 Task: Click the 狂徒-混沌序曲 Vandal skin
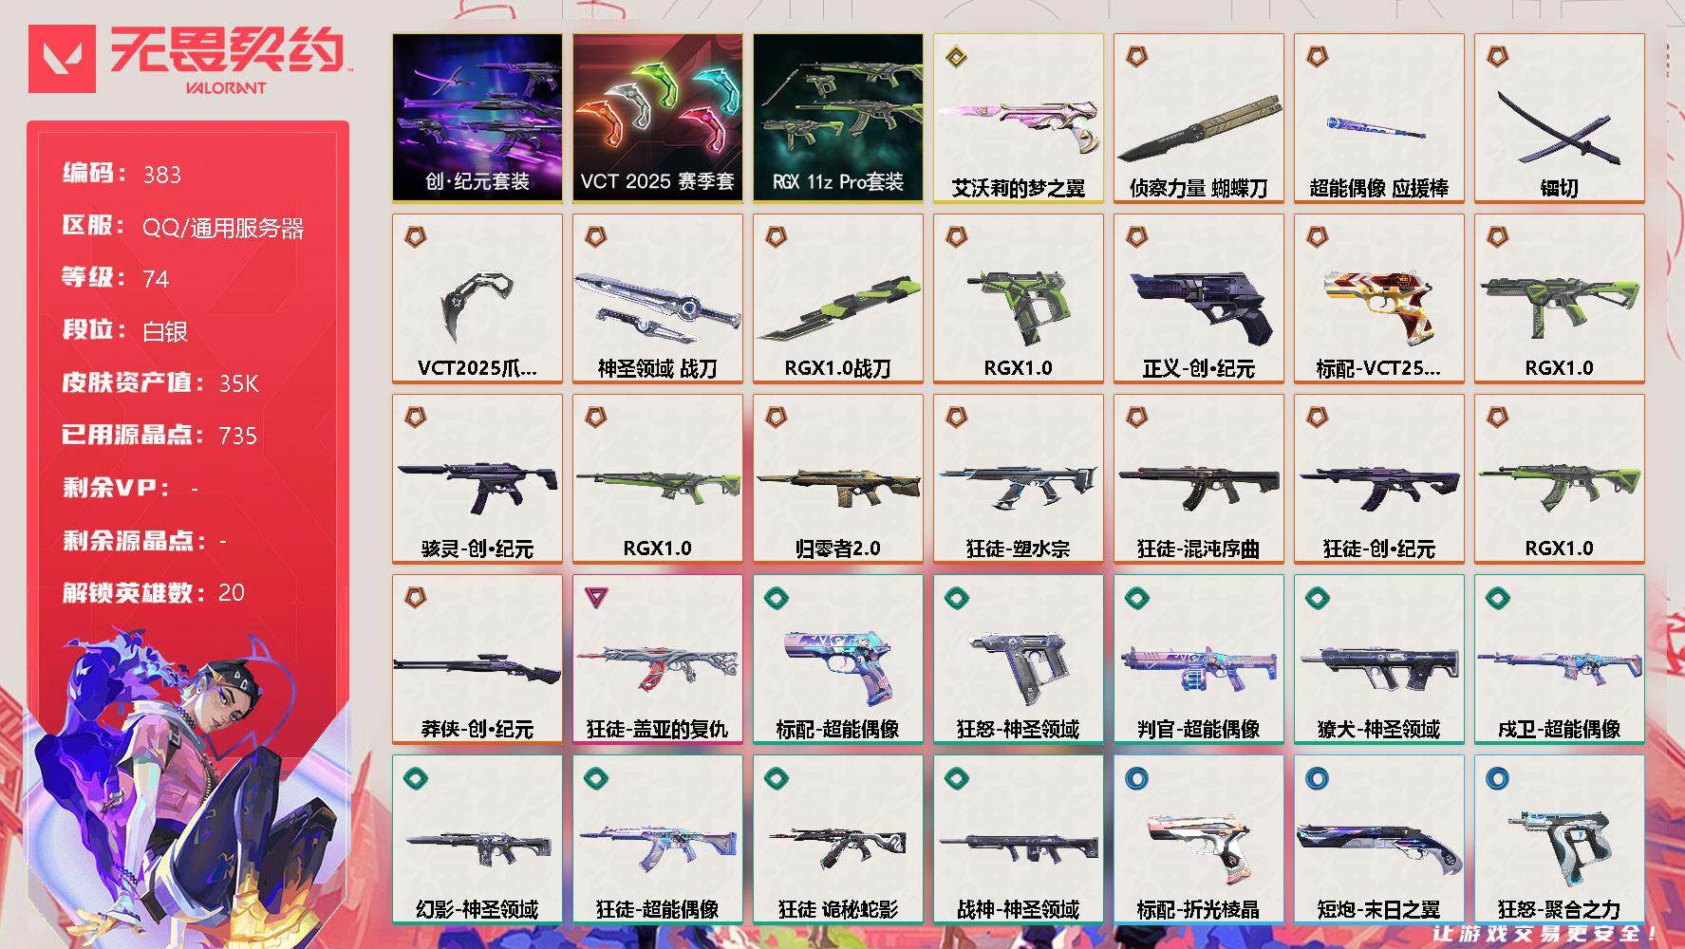pos(1199,478)
